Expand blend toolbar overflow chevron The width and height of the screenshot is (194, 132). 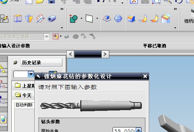point(175,9)
